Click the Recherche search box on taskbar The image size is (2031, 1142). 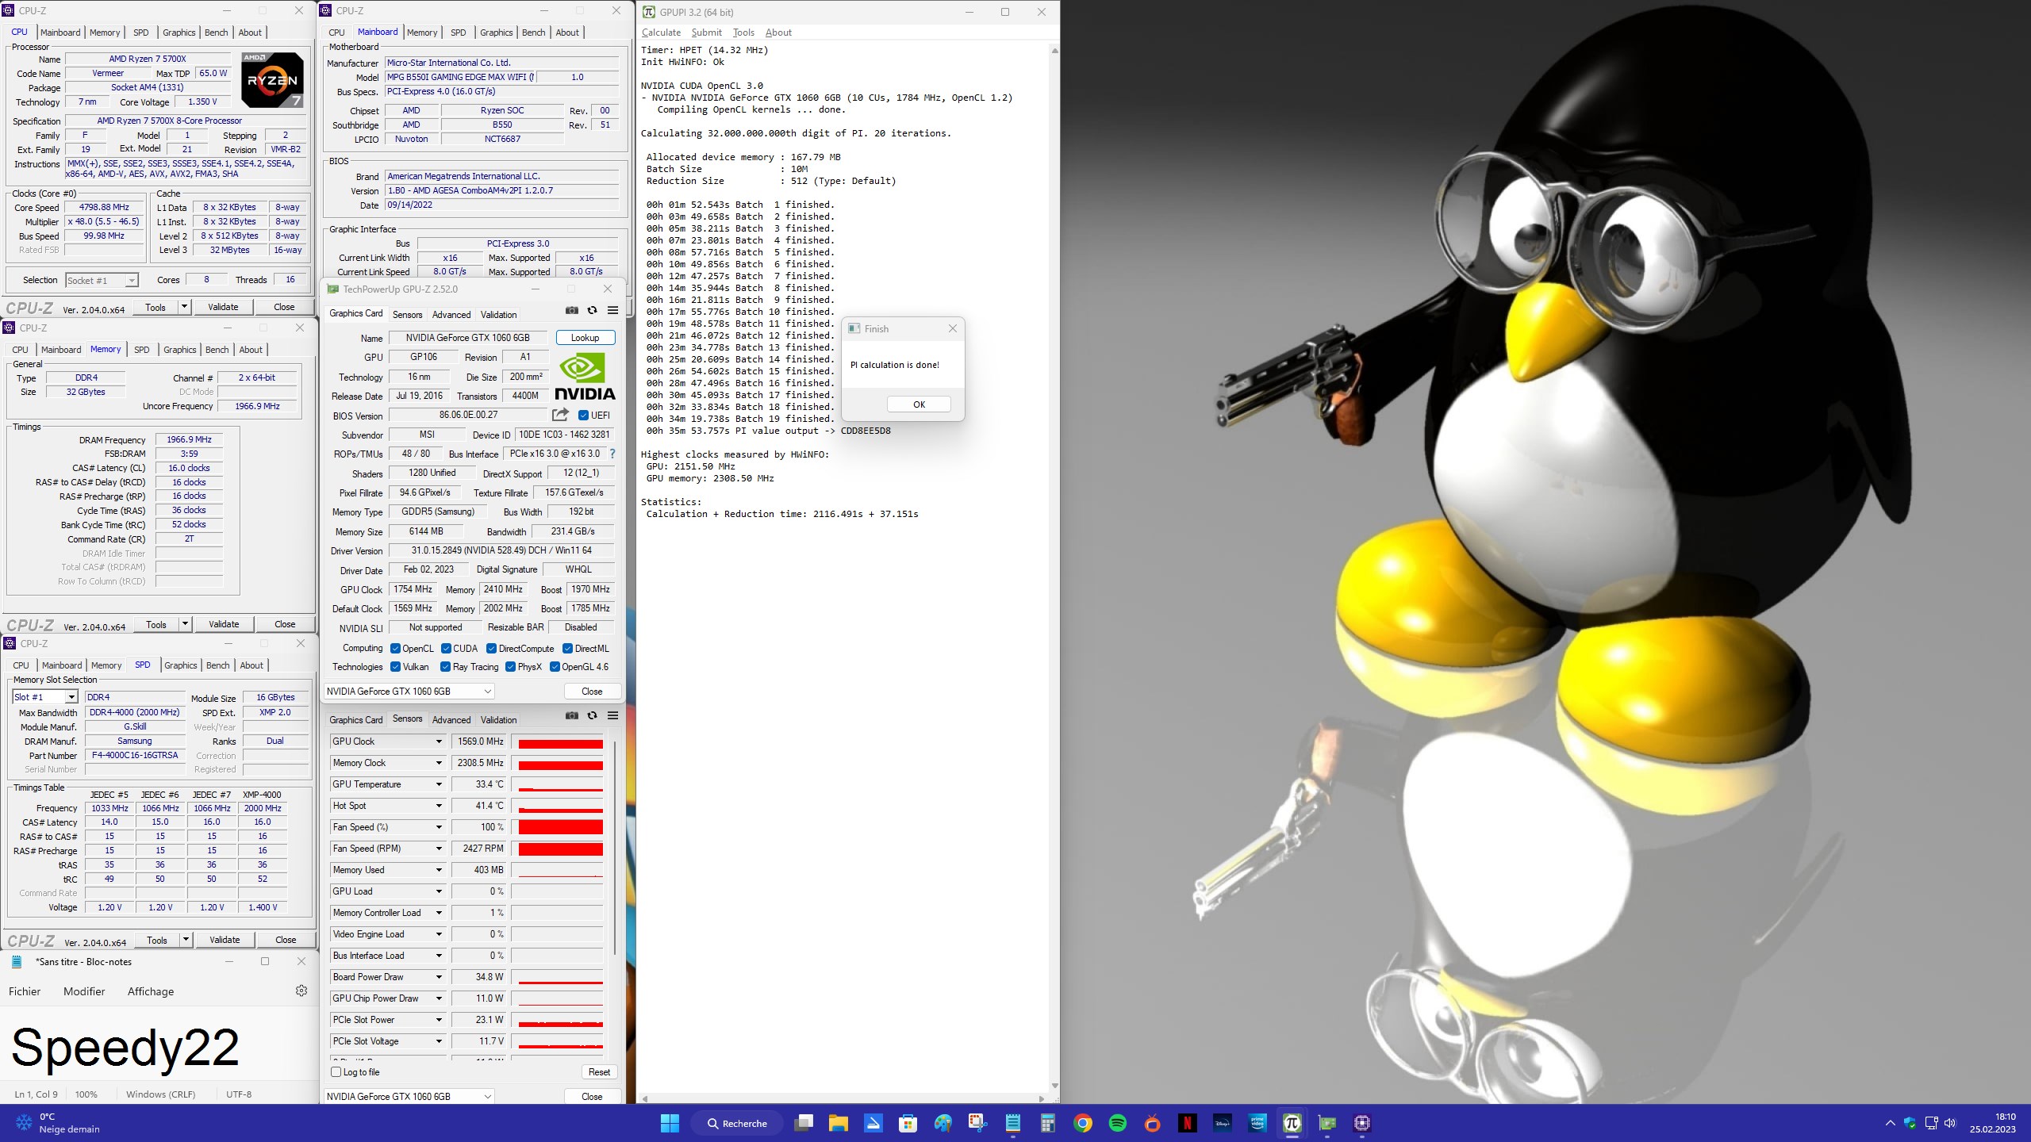pos(737,1123)
